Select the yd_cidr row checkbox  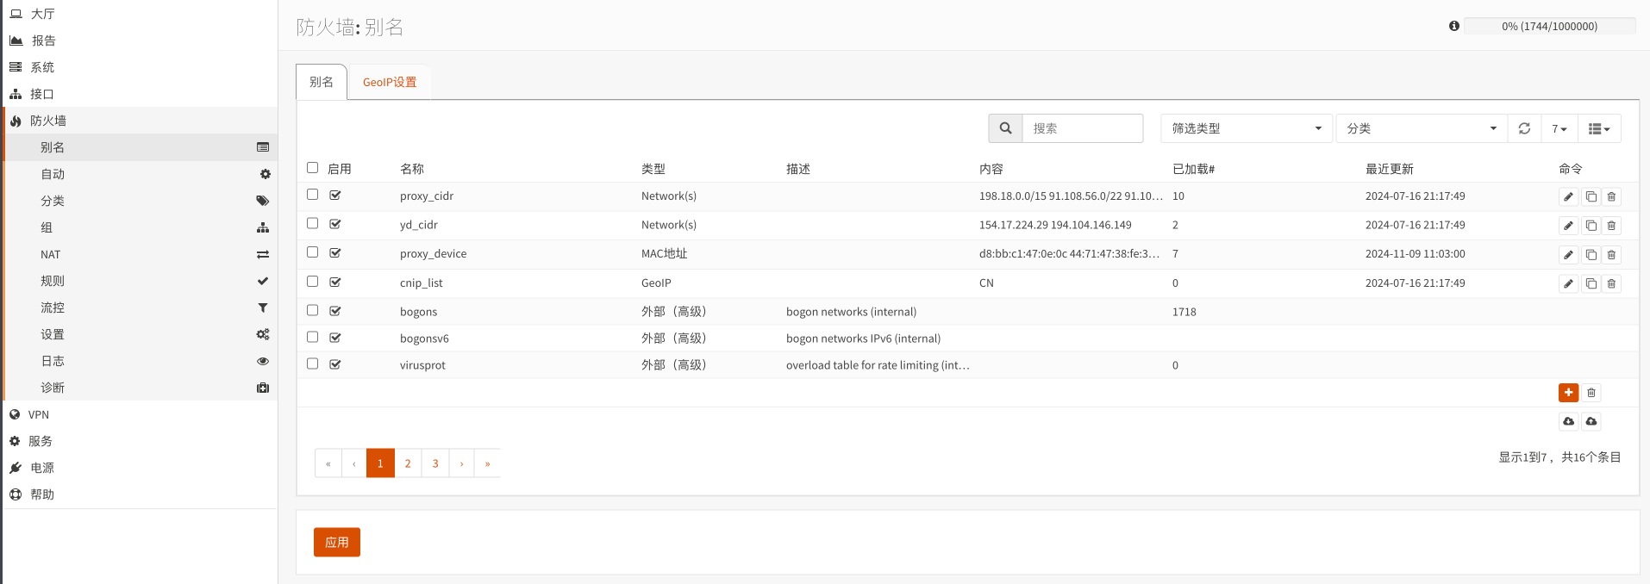pos(312,223)
